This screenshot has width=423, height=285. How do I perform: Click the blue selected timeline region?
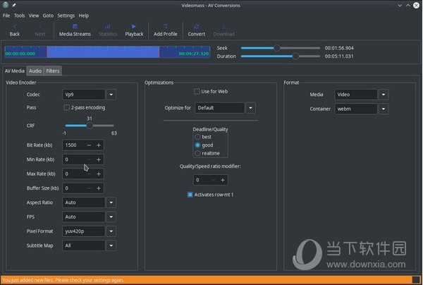coord(104,51)
